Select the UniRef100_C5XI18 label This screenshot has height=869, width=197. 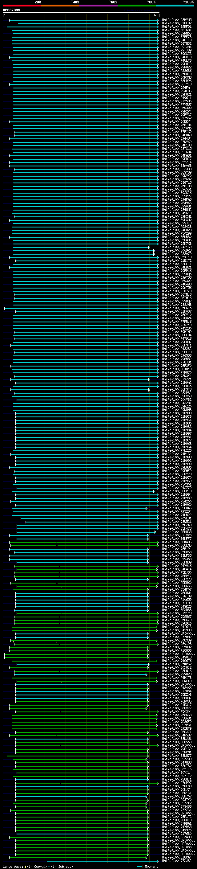coord(176,257)
